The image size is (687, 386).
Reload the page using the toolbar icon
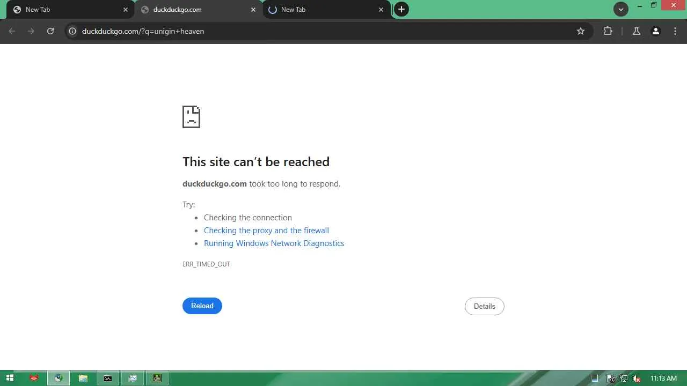pos(50,31)
